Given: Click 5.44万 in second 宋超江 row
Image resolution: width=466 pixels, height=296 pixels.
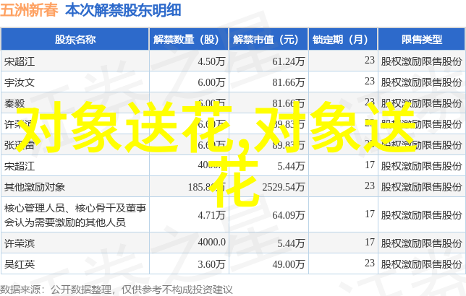Looking at the screenshot, I should (x=291, y=166).
